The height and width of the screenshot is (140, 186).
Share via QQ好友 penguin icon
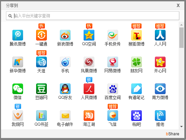[65, 89]
